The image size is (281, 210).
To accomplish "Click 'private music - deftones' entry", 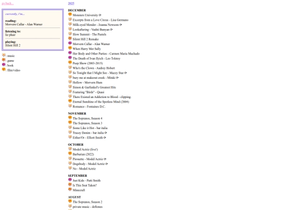I will point(87,207).
